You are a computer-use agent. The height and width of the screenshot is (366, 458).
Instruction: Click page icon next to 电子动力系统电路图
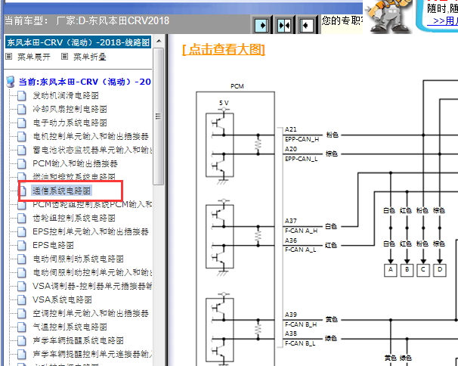tap(22, 123)
